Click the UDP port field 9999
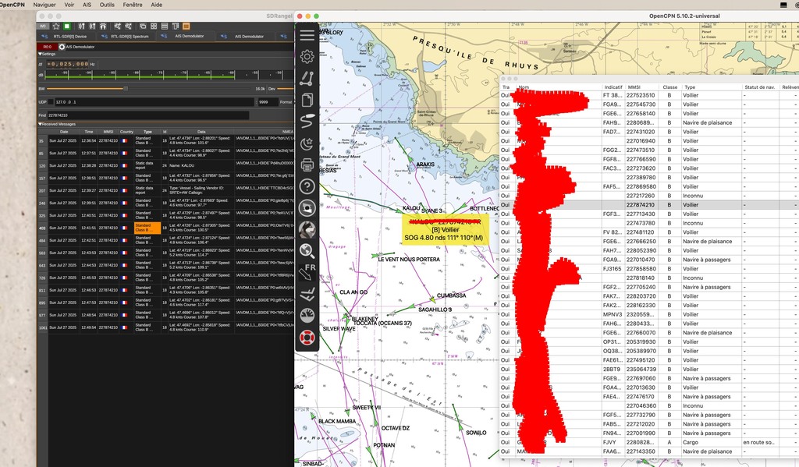Screen dimensions: 799x467 [x=268, y=102]
